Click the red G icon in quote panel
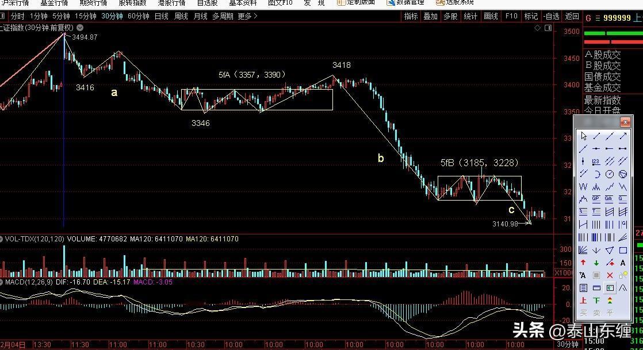Screen dimensions: 643x350 point(588,18)
